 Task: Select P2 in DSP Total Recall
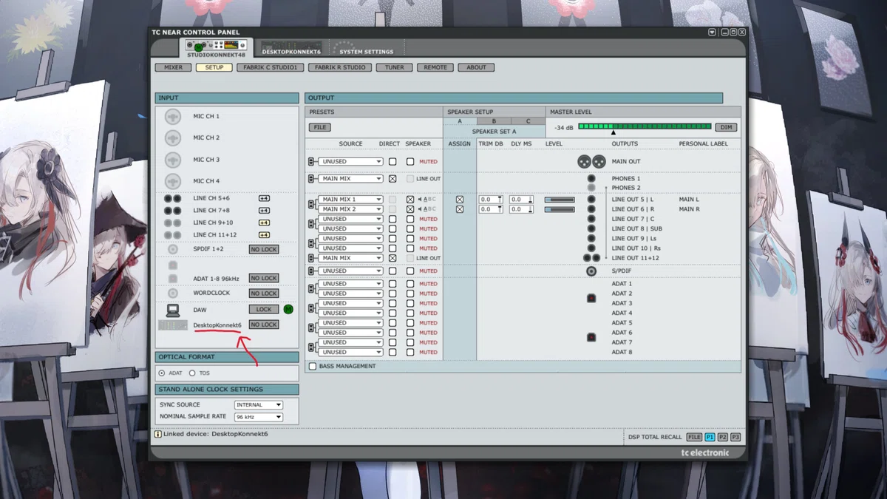(723, 438)
